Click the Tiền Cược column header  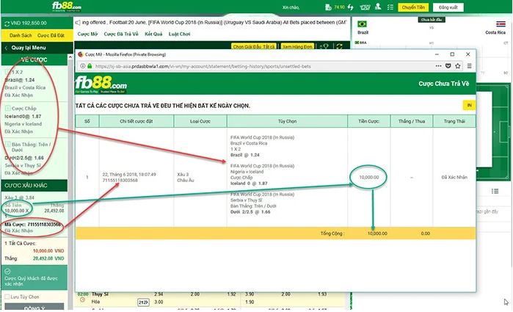[x=368, y=121]
